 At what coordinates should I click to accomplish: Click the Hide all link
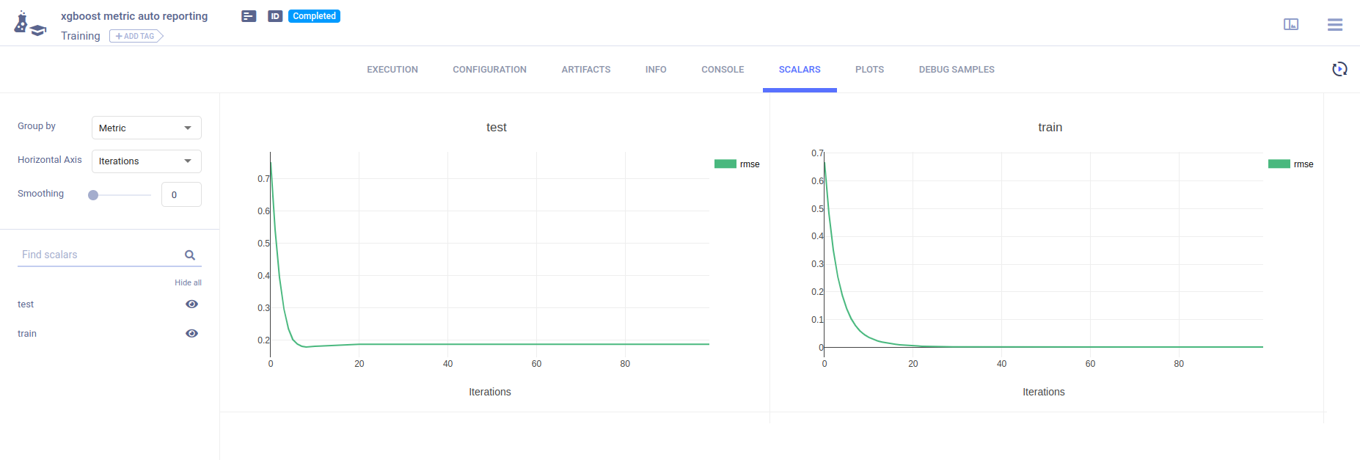[188, 282]
